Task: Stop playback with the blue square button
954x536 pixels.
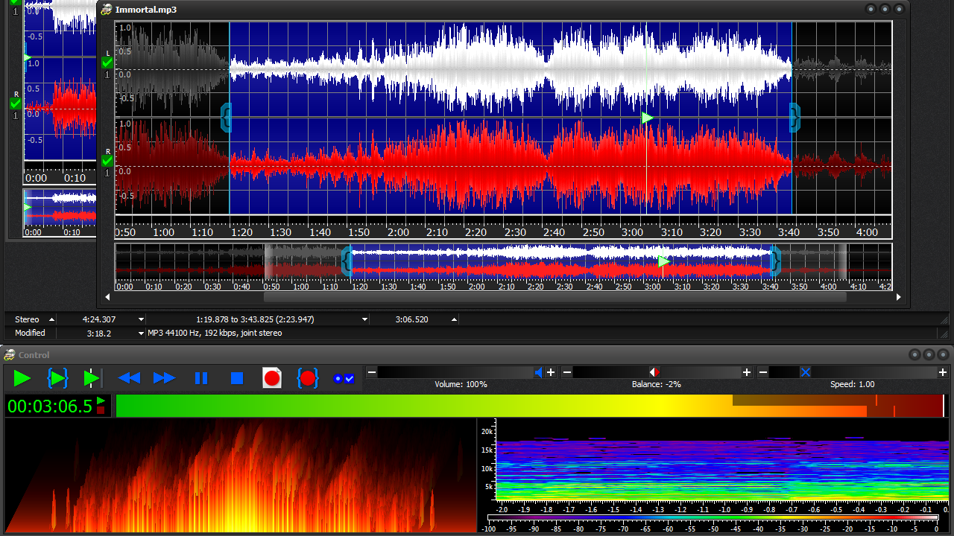Action: coord(236,379)
